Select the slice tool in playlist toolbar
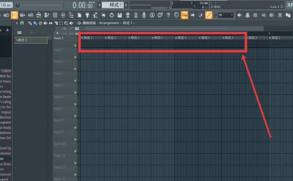 coord(56,23)
